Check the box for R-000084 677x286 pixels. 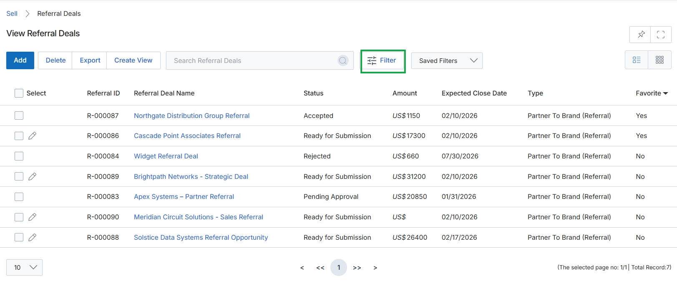[19, 156]
